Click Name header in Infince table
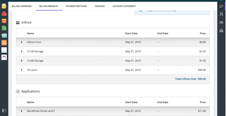The height and width of the screenshot is (116, 226). pyautogui.click(x=31, y=33)
